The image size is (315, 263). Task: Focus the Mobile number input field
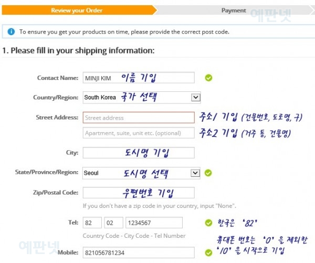(x=139, y=253)
